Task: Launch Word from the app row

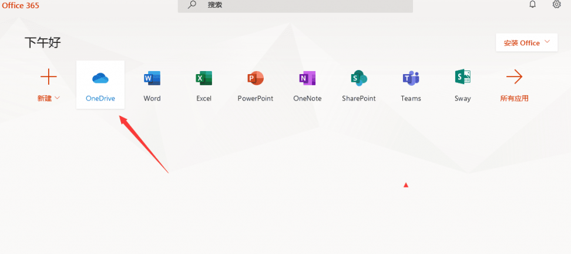Action: pos(152,78)
